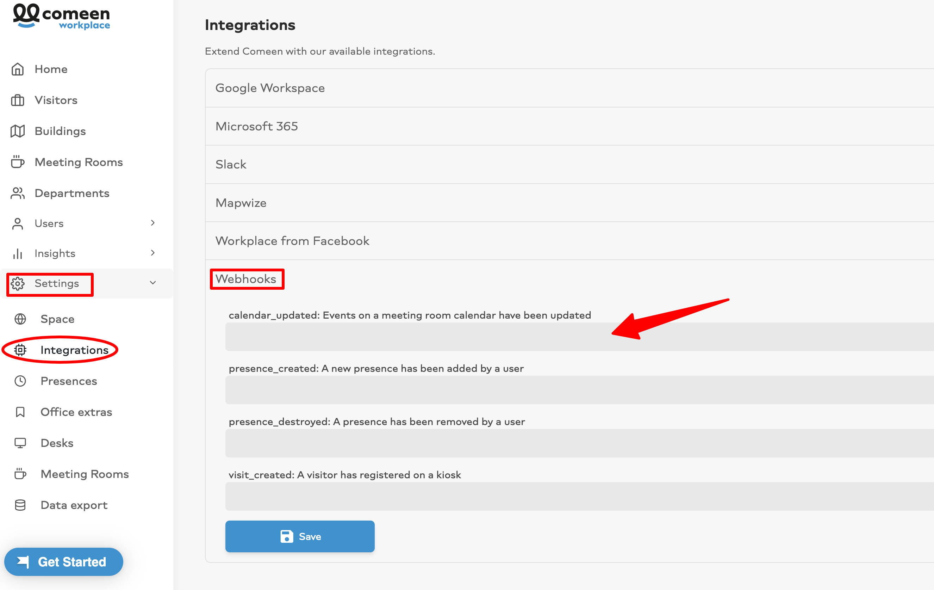Viewport: 934px width, 590px height.
Task: Click the Get Started flag icon
Action: pos(23,562)
